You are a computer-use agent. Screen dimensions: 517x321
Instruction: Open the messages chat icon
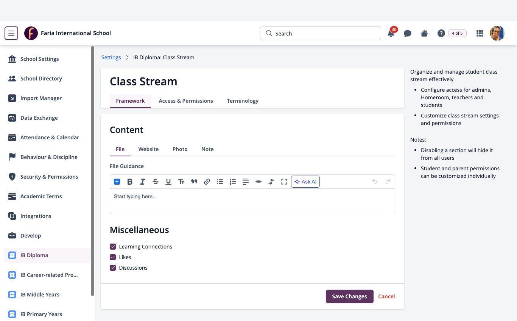pyautogui.click(x=408, y=33)
